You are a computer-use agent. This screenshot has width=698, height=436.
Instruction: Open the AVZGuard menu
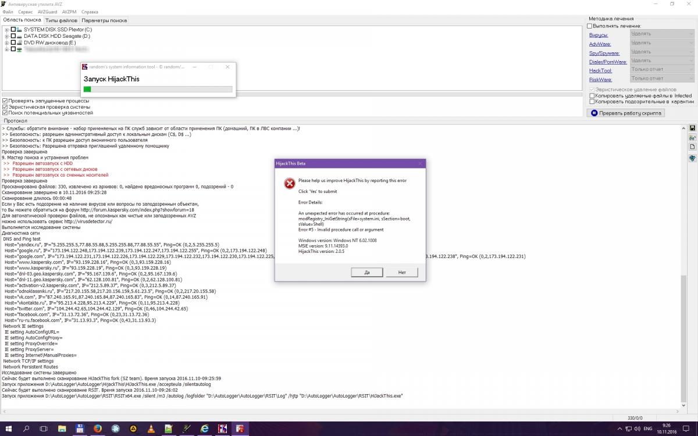tap(47, 12)
